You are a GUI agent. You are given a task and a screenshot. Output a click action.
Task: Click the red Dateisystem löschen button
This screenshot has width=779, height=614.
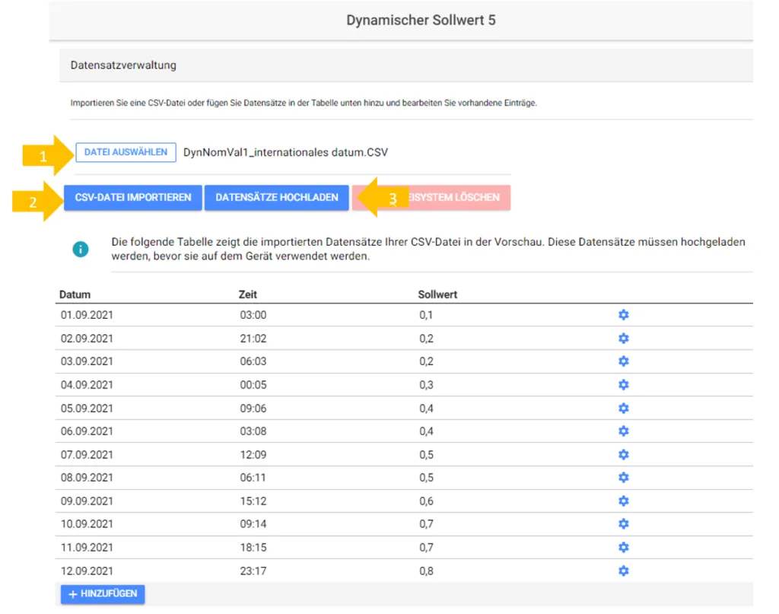tap(431, 197)
